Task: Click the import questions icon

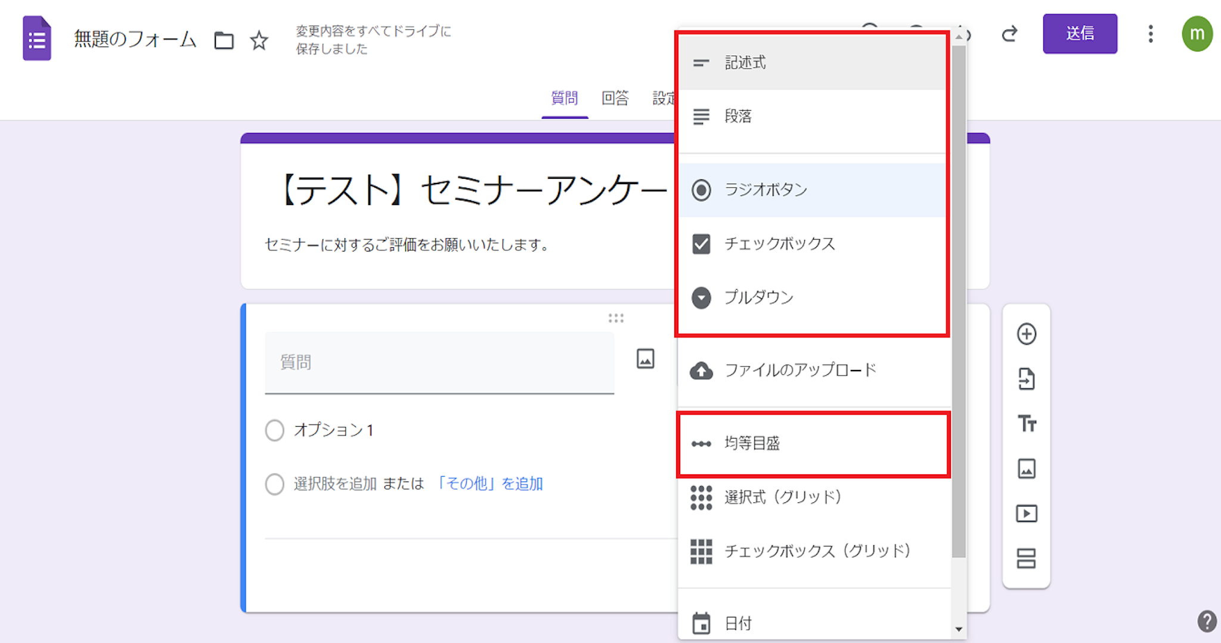Action: coord(1026,379)
